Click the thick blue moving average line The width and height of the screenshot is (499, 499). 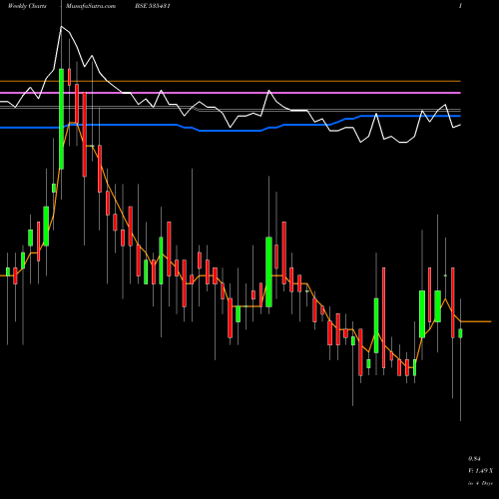coord(231,125)
